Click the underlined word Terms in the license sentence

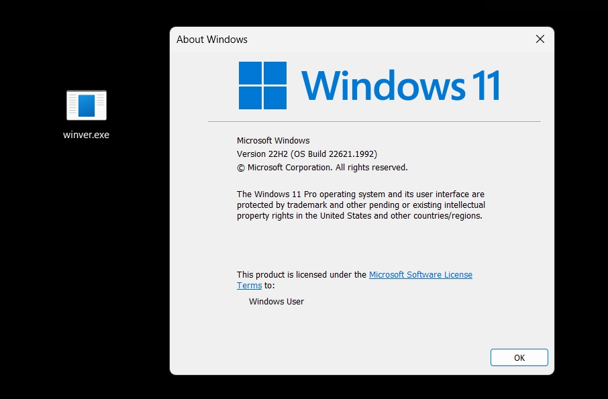(249, 285)
